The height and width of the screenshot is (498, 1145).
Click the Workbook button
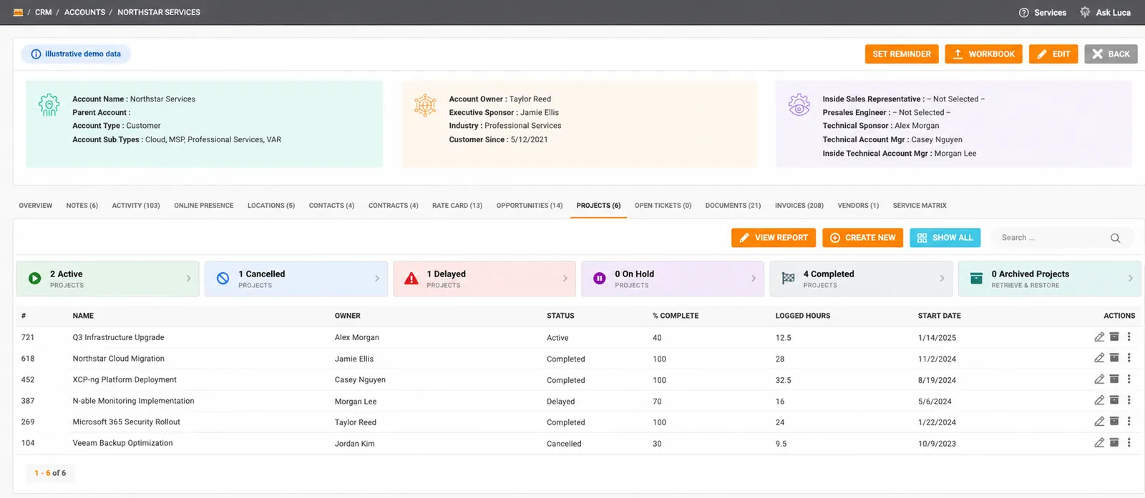pos(984,54)
